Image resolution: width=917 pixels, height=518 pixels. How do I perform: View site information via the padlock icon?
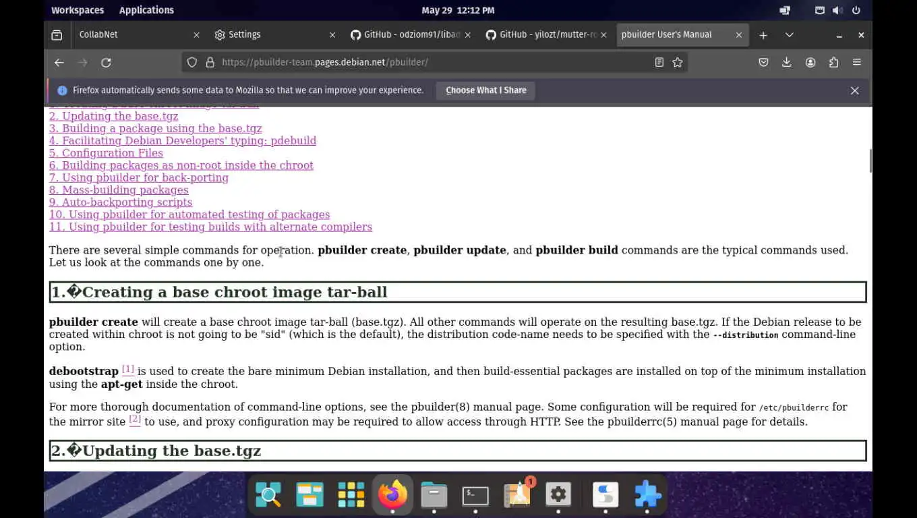point(210,62)
